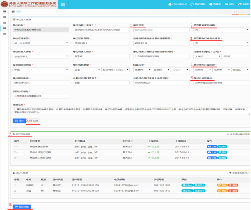This screenshot has width=251, height=210.
Task: Click the 提交审核 submit button
Action: coord(22,207)
